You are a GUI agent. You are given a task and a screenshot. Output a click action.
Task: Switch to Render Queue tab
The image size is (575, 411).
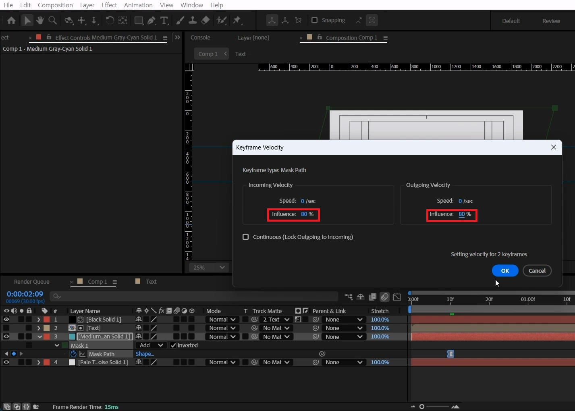point(32,282)
